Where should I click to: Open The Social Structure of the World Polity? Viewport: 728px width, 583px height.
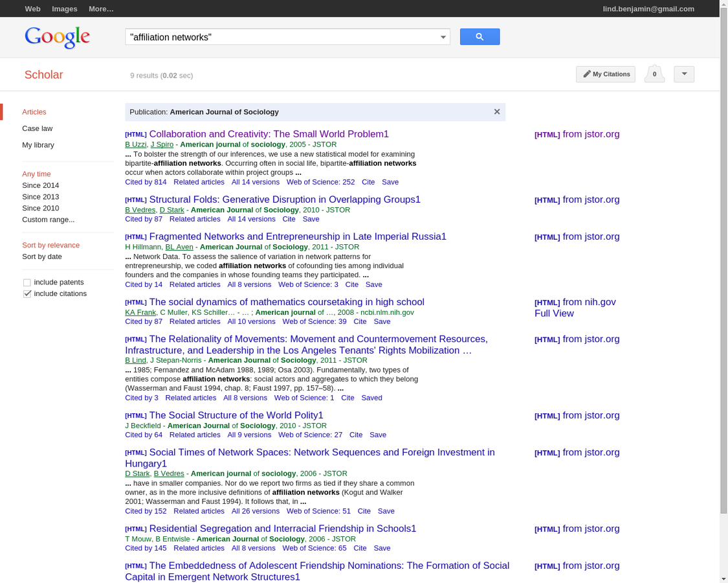coord(236,415)
